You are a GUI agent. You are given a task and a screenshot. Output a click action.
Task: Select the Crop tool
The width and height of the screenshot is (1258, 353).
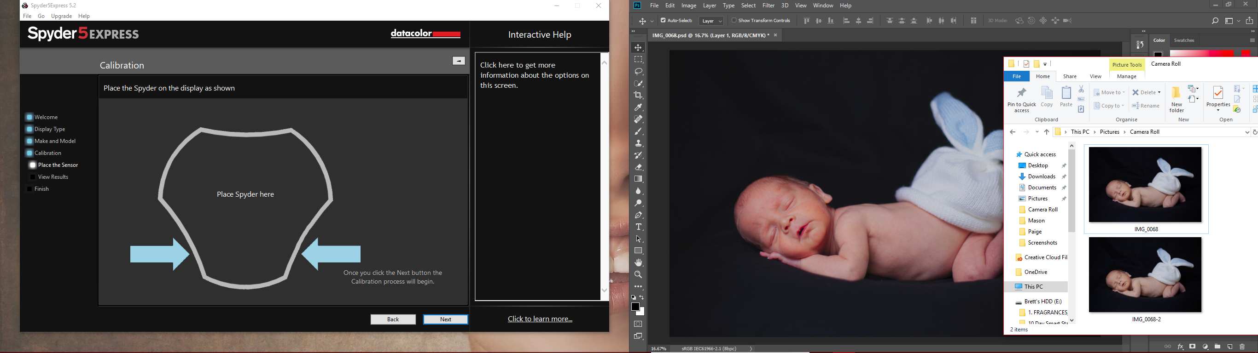click(638, 96)
